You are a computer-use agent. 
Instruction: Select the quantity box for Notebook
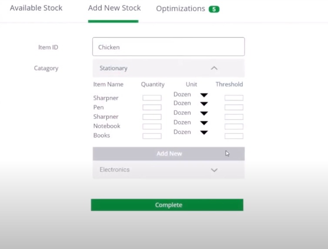pyautogui.click(x=152, y=126)
